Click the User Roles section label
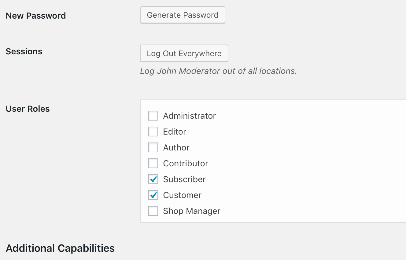 pos(28,109)
